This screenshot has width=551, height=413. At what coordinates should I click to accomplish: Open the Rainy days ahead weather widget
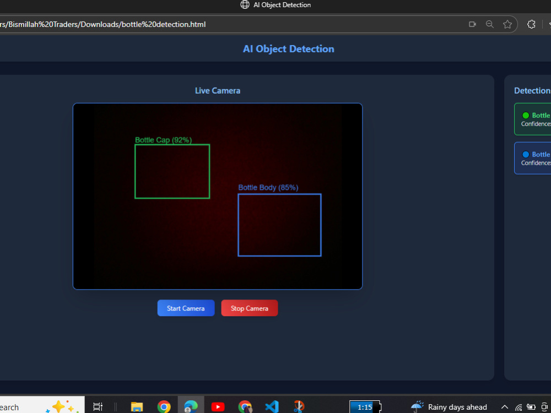pyautogui.click(x=449, y=407)
